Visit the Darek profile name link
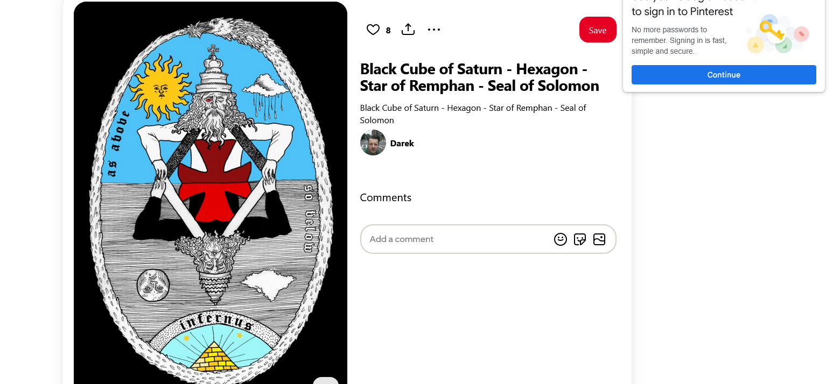The height and width of the screenshot is (384, 840). (x=402, y=143)
